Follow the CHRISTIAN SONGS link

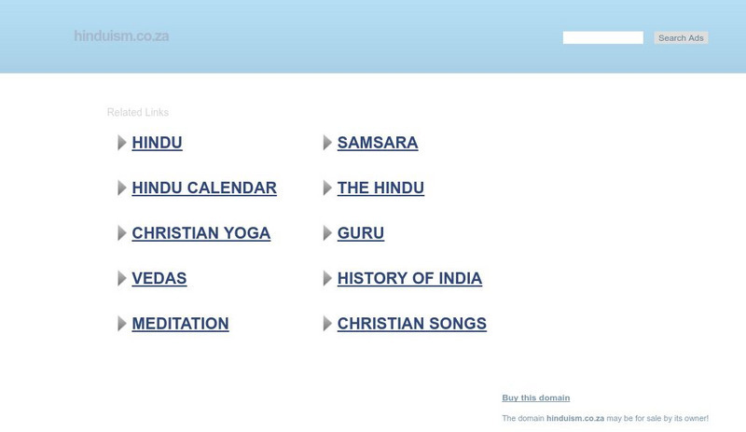click(411, 324)
